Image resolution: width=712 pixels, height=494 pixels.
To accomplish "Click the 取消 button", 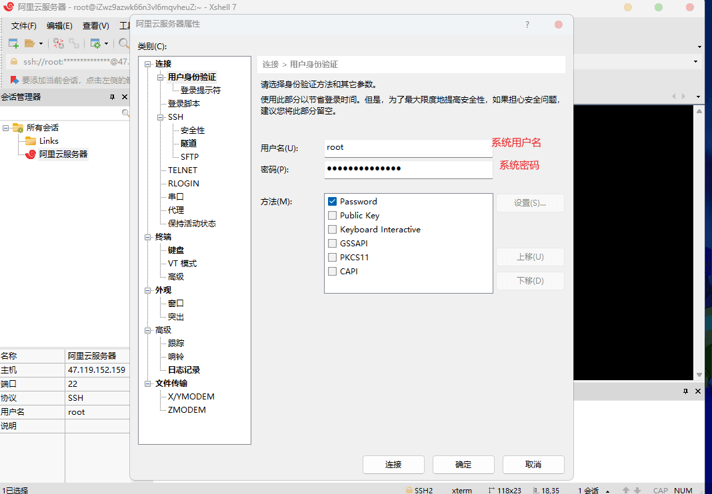I will 533,465.
